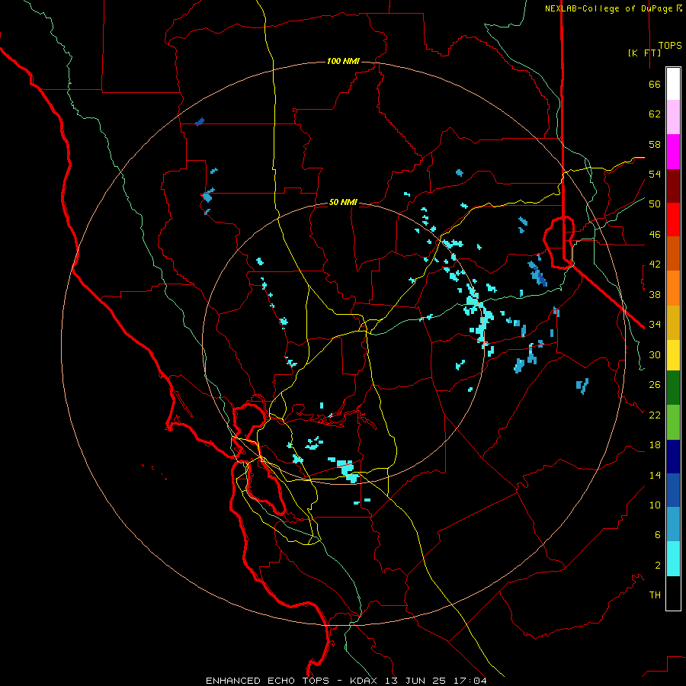This screenshot has height=686, width=686.
Task: Click the 38 value on the legend
Action: coord(655,294)
